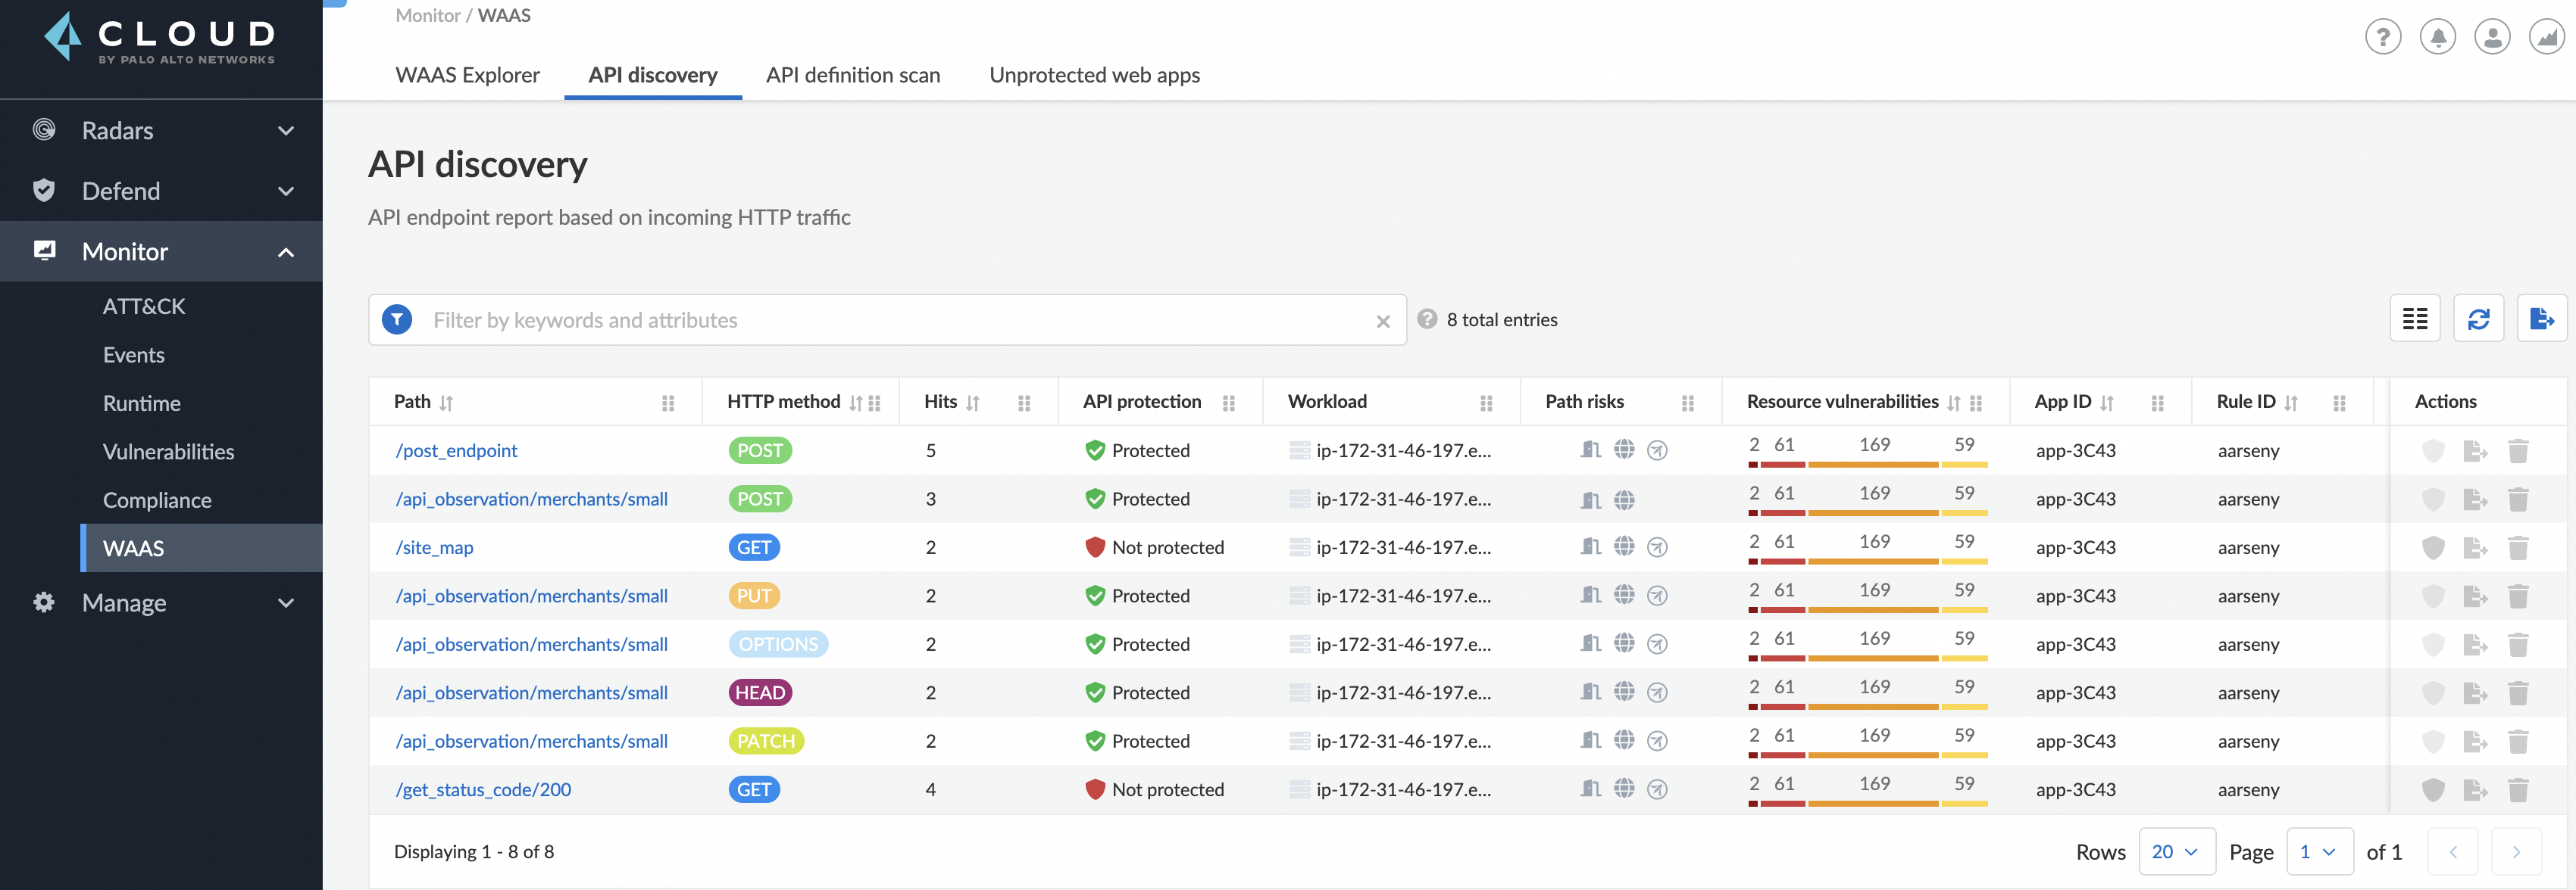The width and height of the screenshot is (2576, 890).
Task: Sort table by App ID
Action: coord(2107,403)
